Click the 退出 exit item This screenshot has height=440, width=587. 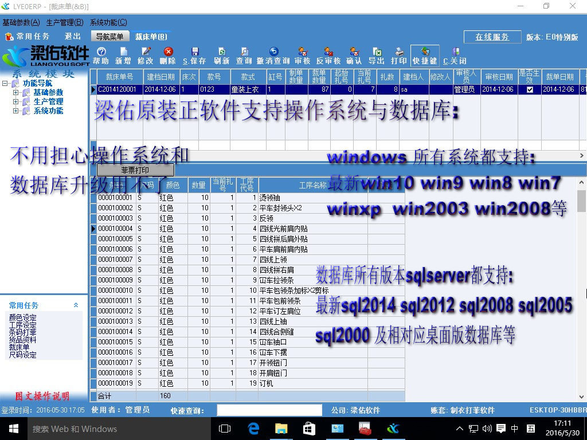pos(73,36)
